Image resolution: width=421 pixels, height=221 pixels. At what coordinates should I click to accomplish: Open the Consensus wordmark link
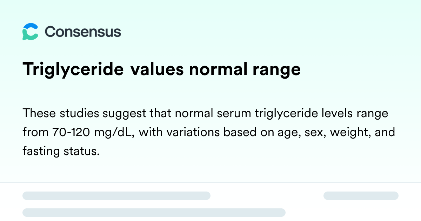(x=83, y=32)
